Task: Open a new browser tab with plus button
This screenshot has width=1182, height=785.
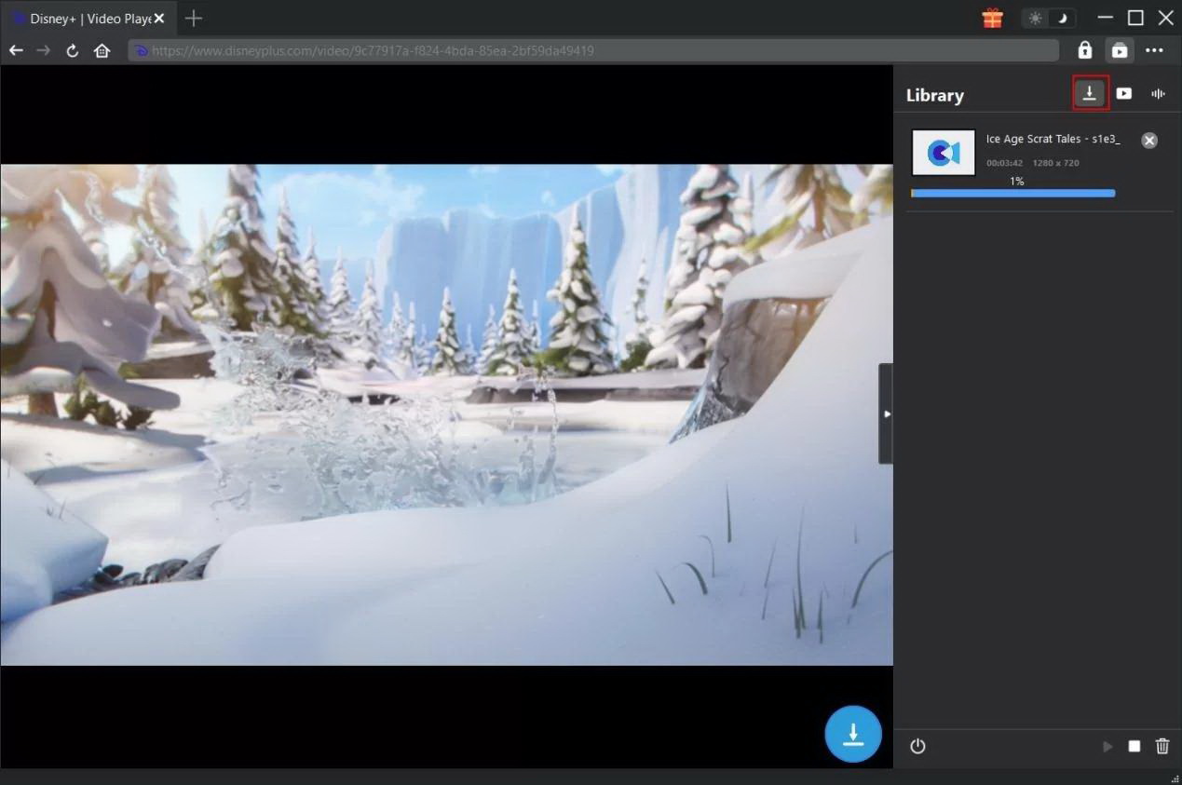Action: pos(193,18)
